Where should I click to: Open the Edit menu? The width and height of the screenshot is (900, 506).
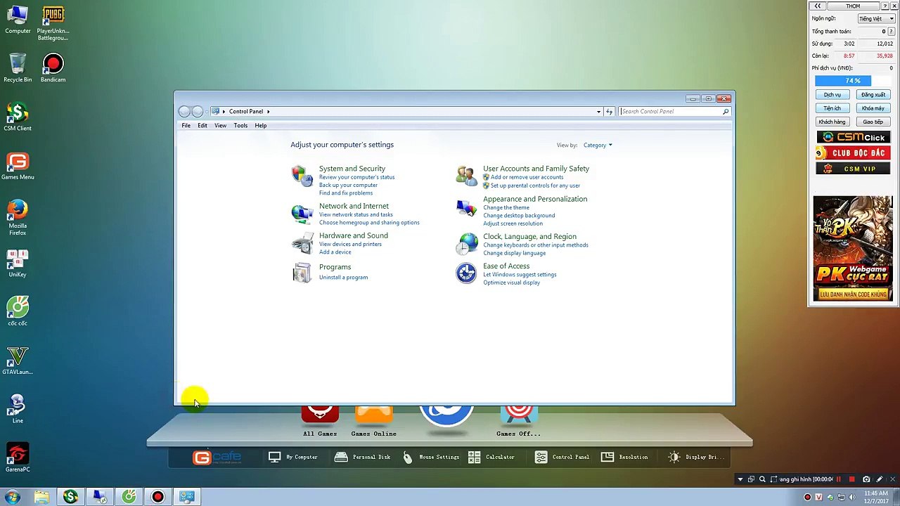coord(202,126)
